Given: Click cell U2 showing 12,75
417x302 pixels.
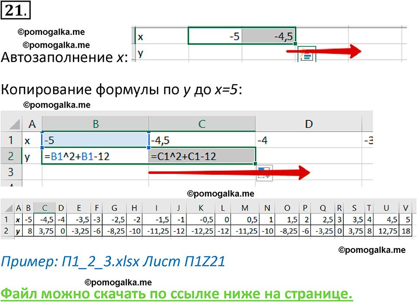Looking at the screenshot, I should pyautogui.click(x=386, y=231).
